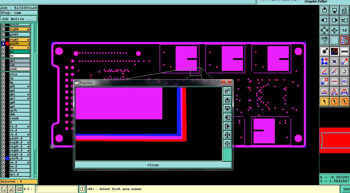Click the previous view (undo zoom) icon

[x=344, y=20]
